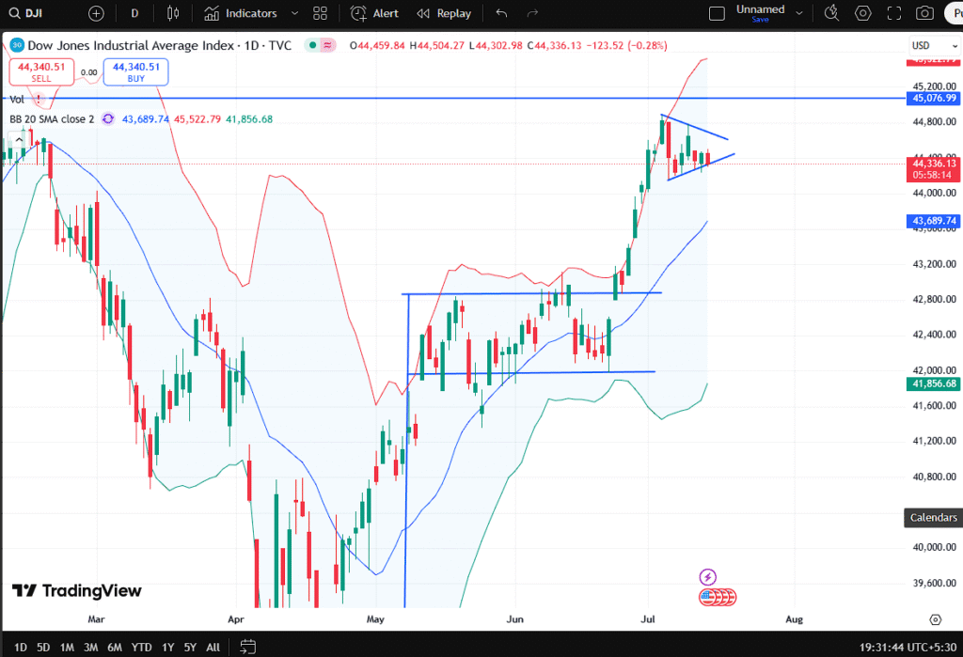Click the Dow Jones Industrial Average Index title
The width and height of the screenshot is (963, 657).
131,45
